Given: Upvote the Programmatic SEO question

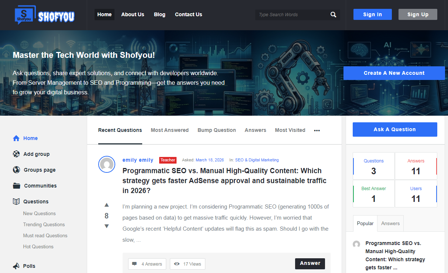Looking at the screenshot, I should tap(107, 205).
